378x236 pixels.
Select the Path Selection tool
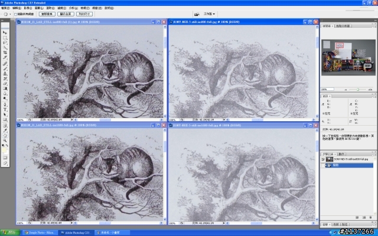click(x=5, y=114)
